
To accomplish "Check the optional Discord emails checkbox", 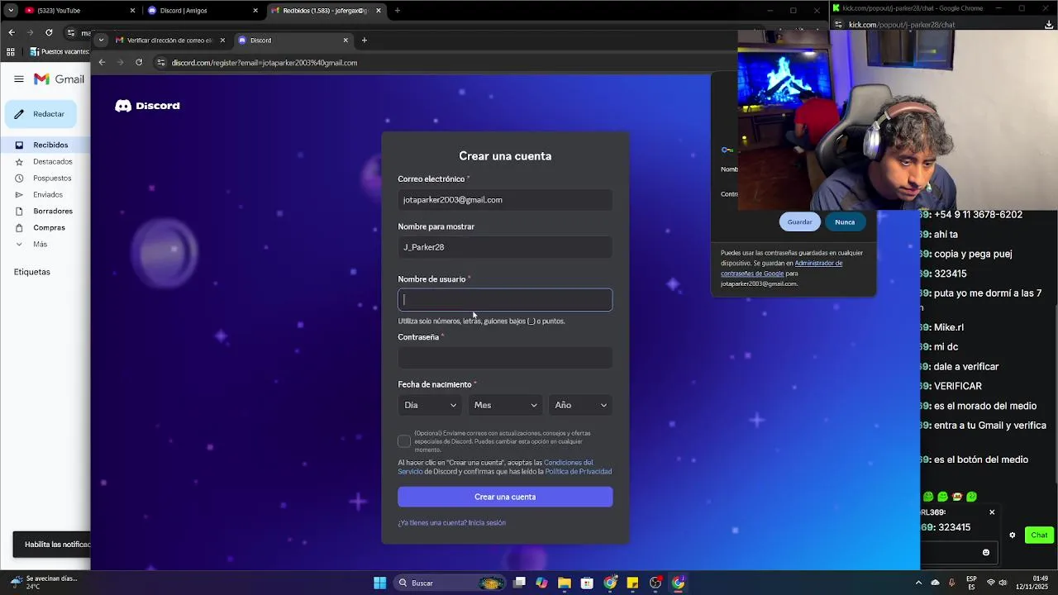I will tap(404, 441).
